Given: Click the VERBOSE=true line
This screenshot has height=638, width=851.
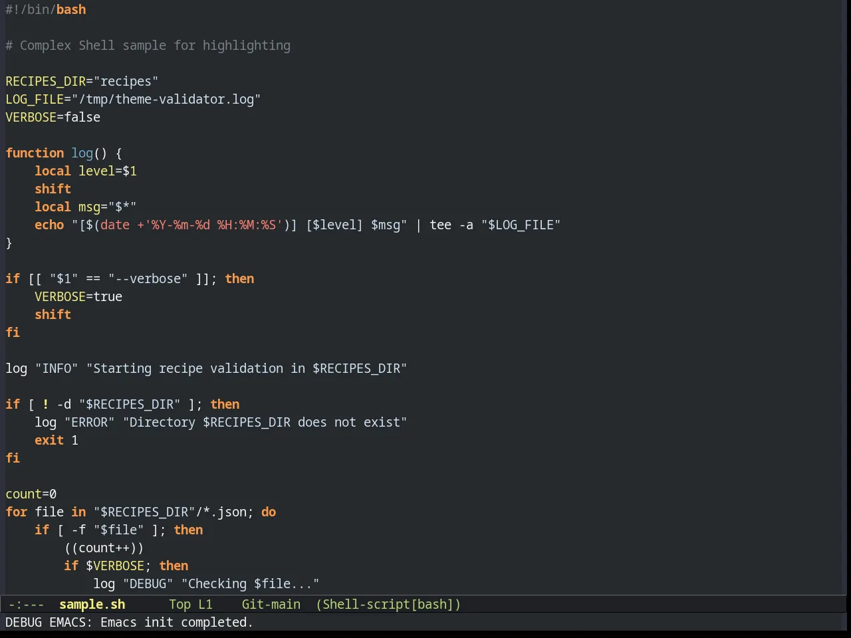Looking at the screenshot, I should [x=78, y=296].
